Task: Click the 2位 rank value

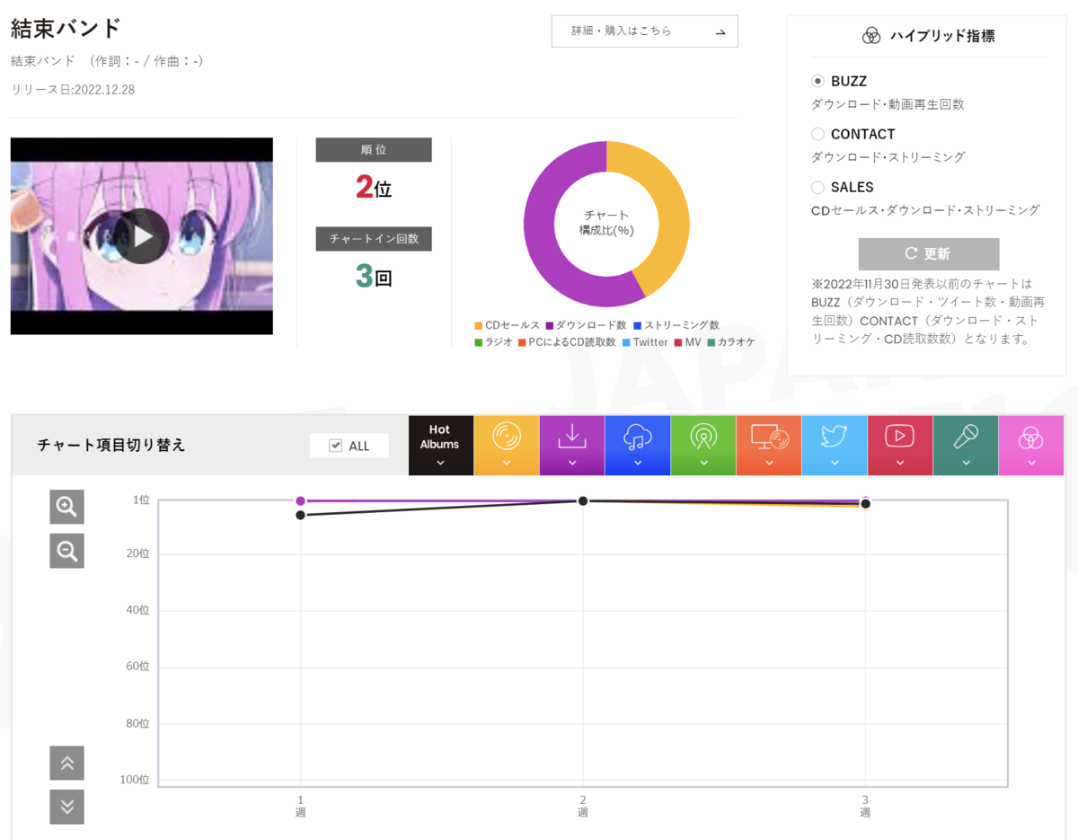Action: [374, 187]
